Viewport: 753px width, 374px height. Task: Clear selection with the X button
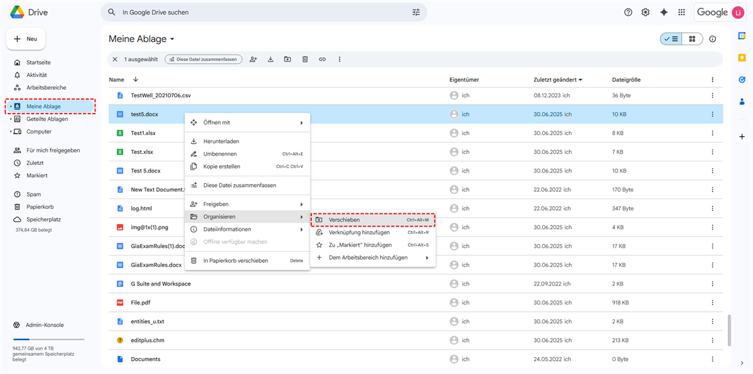pyautogui.click(x=115, y=59)
